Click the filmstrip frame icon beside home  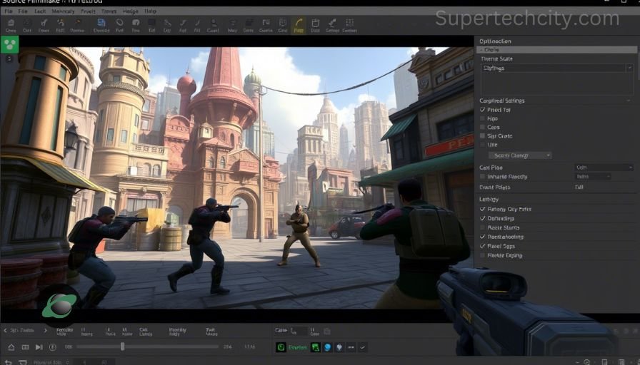pyautogui.click(x=25, y=347)
